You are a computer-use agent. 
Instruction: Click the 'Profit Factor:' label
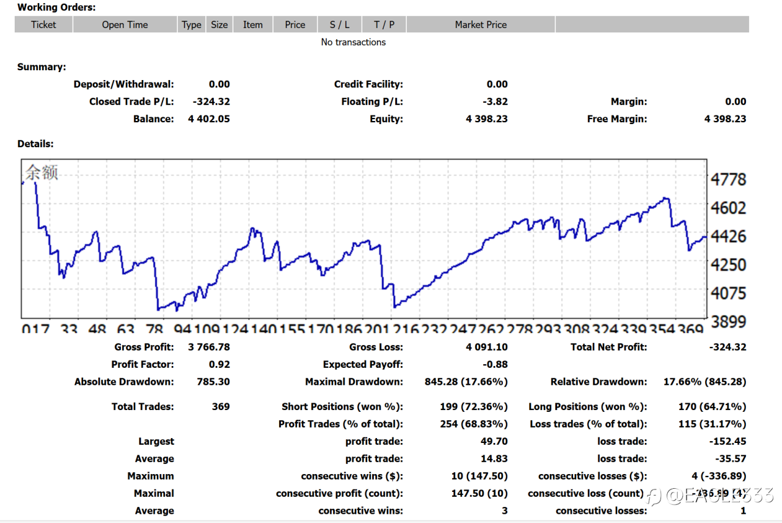[142, 364]
